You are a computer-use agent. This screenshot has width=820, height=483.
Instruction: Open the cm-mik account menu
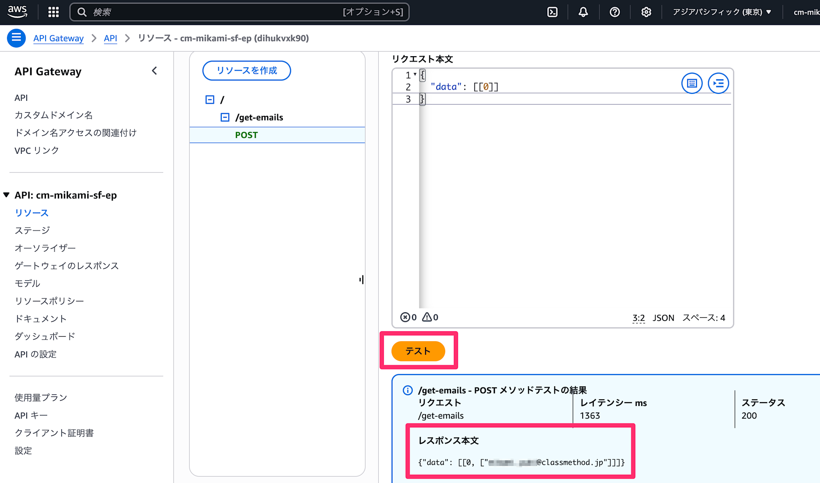pyautogui.click(x=806, y=12)
